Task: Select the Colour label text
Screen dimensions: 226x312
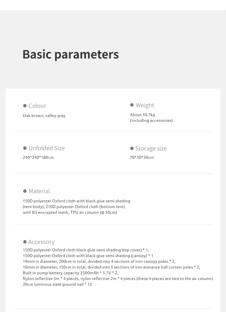Action: [x=37, y=106]
